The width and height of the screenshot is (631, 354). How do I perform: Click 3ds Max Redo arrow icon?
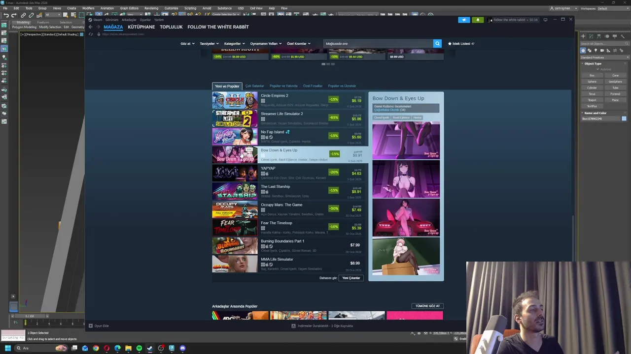pos(14,15)
